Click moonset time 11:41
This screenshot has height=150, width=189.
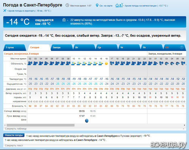coord(93,116)
